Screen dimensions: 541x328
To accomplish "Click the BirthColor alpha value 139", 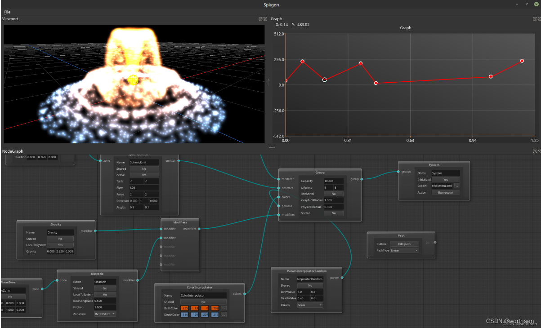I will 215,308.
